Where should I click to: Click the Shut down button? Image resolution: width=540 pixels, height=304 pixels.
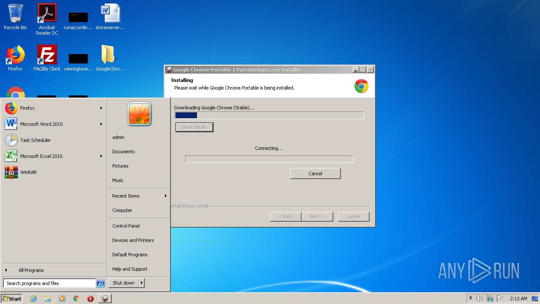(124, 283)
